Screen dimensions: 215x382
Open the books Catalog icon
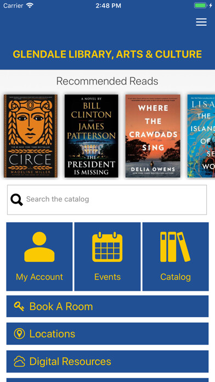pyautogui.click(x=176, y=247)
